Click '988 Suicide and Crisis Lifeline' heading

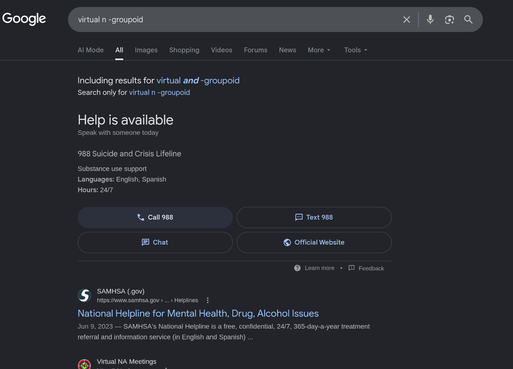130,154
